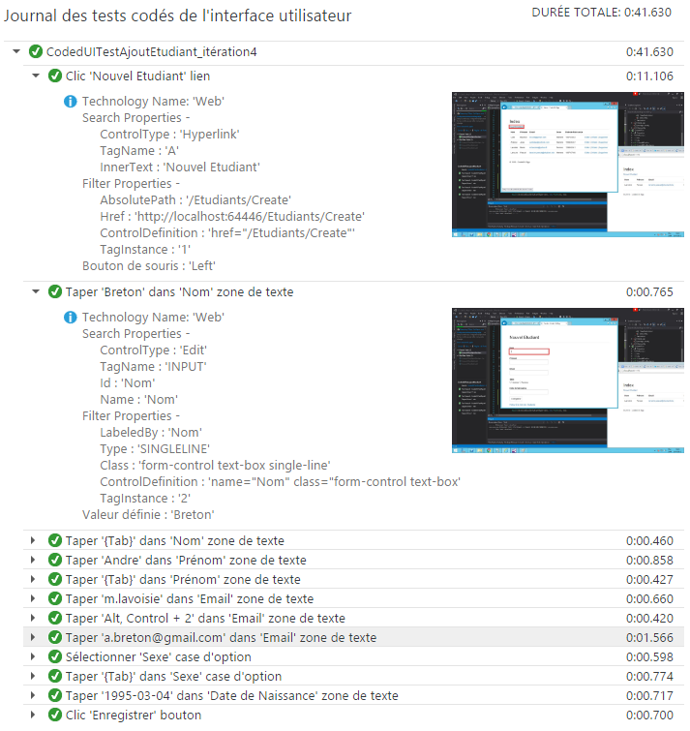Click green success icon for 'Nouvel Etudiant' step
690x731 pixels.
[54, 76]
